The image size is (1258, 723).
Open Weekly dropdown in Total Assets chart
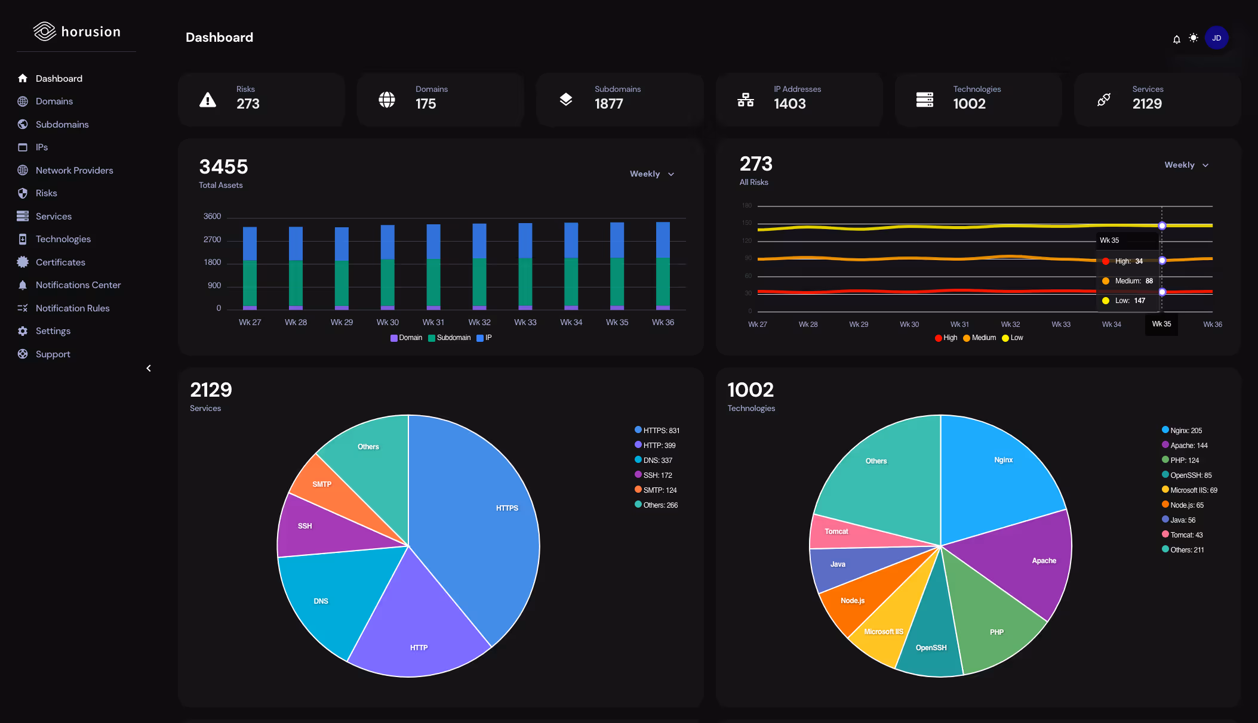[651, 174]
